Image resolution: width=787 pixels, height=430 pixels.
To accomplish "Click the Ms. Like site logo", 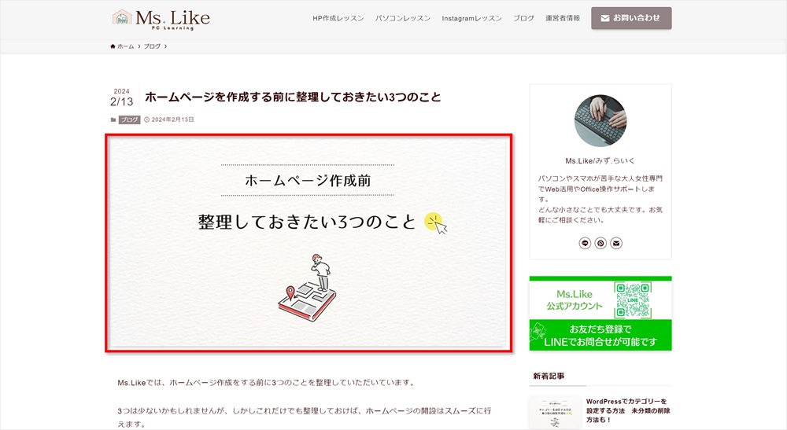I will coord(161,20).
